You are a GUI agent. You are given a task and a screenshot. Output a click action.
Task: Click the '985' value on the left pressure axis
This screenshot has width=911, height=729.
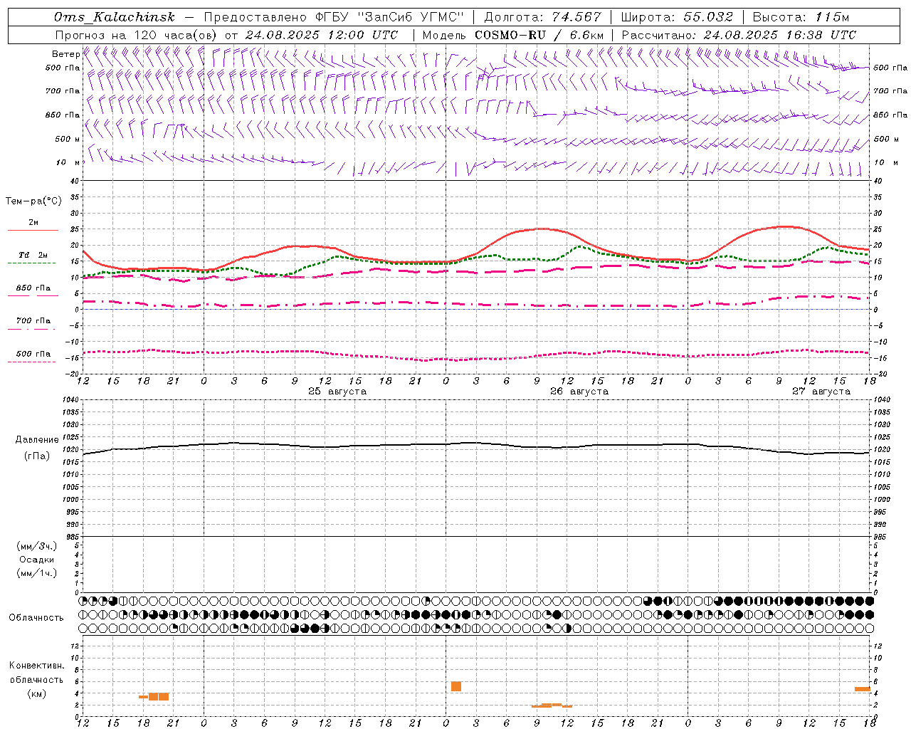pyautogui.click(x=73, y=537)
